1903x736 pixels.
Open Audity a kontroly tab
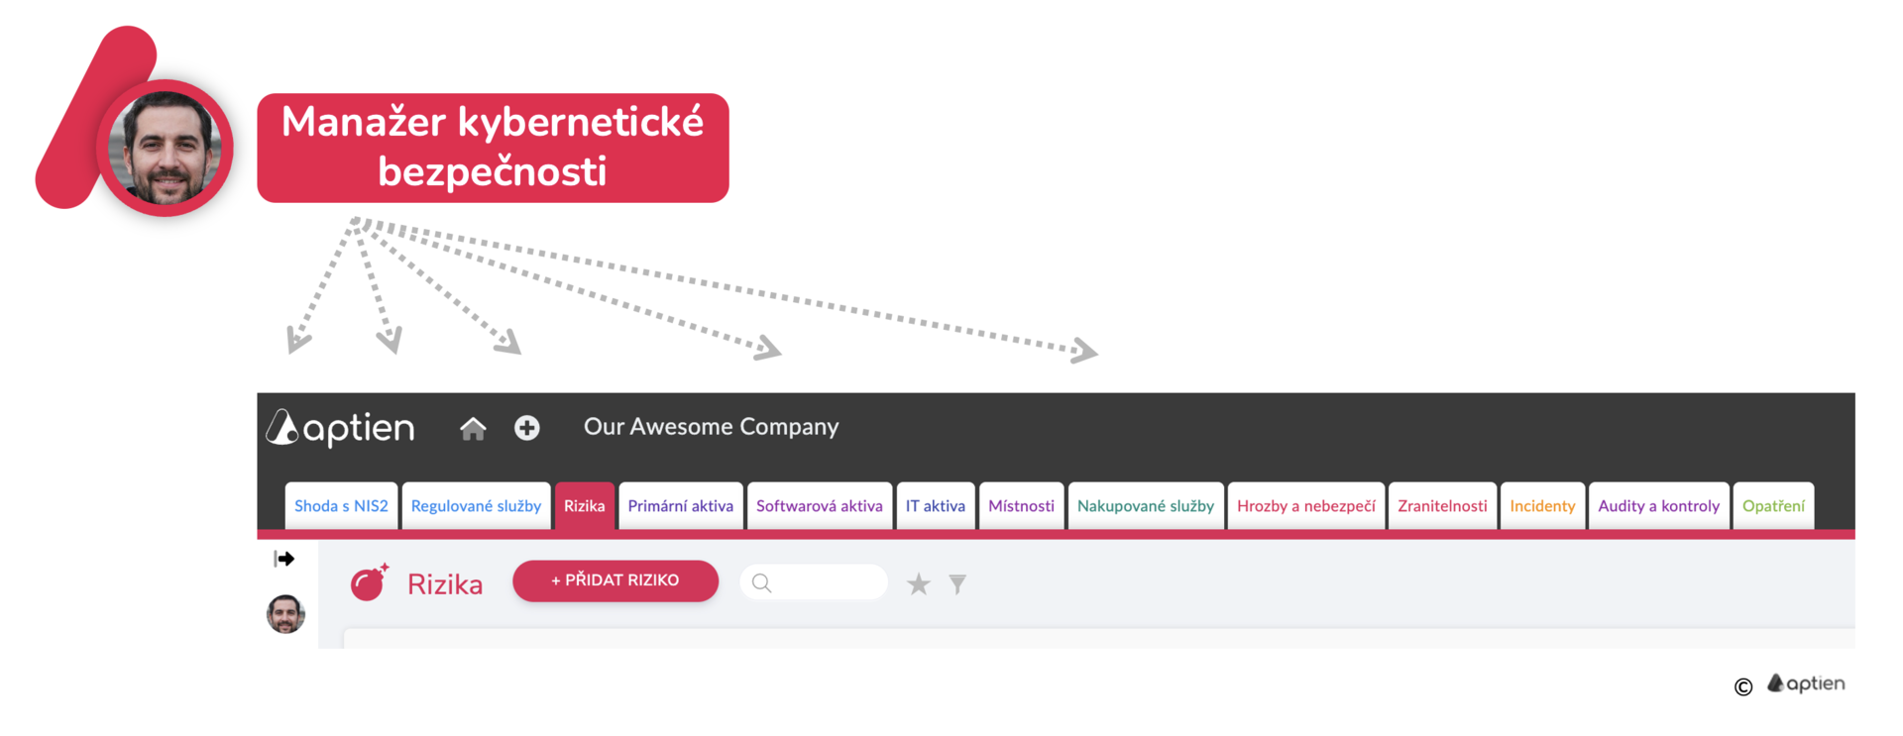point(1659,506)
